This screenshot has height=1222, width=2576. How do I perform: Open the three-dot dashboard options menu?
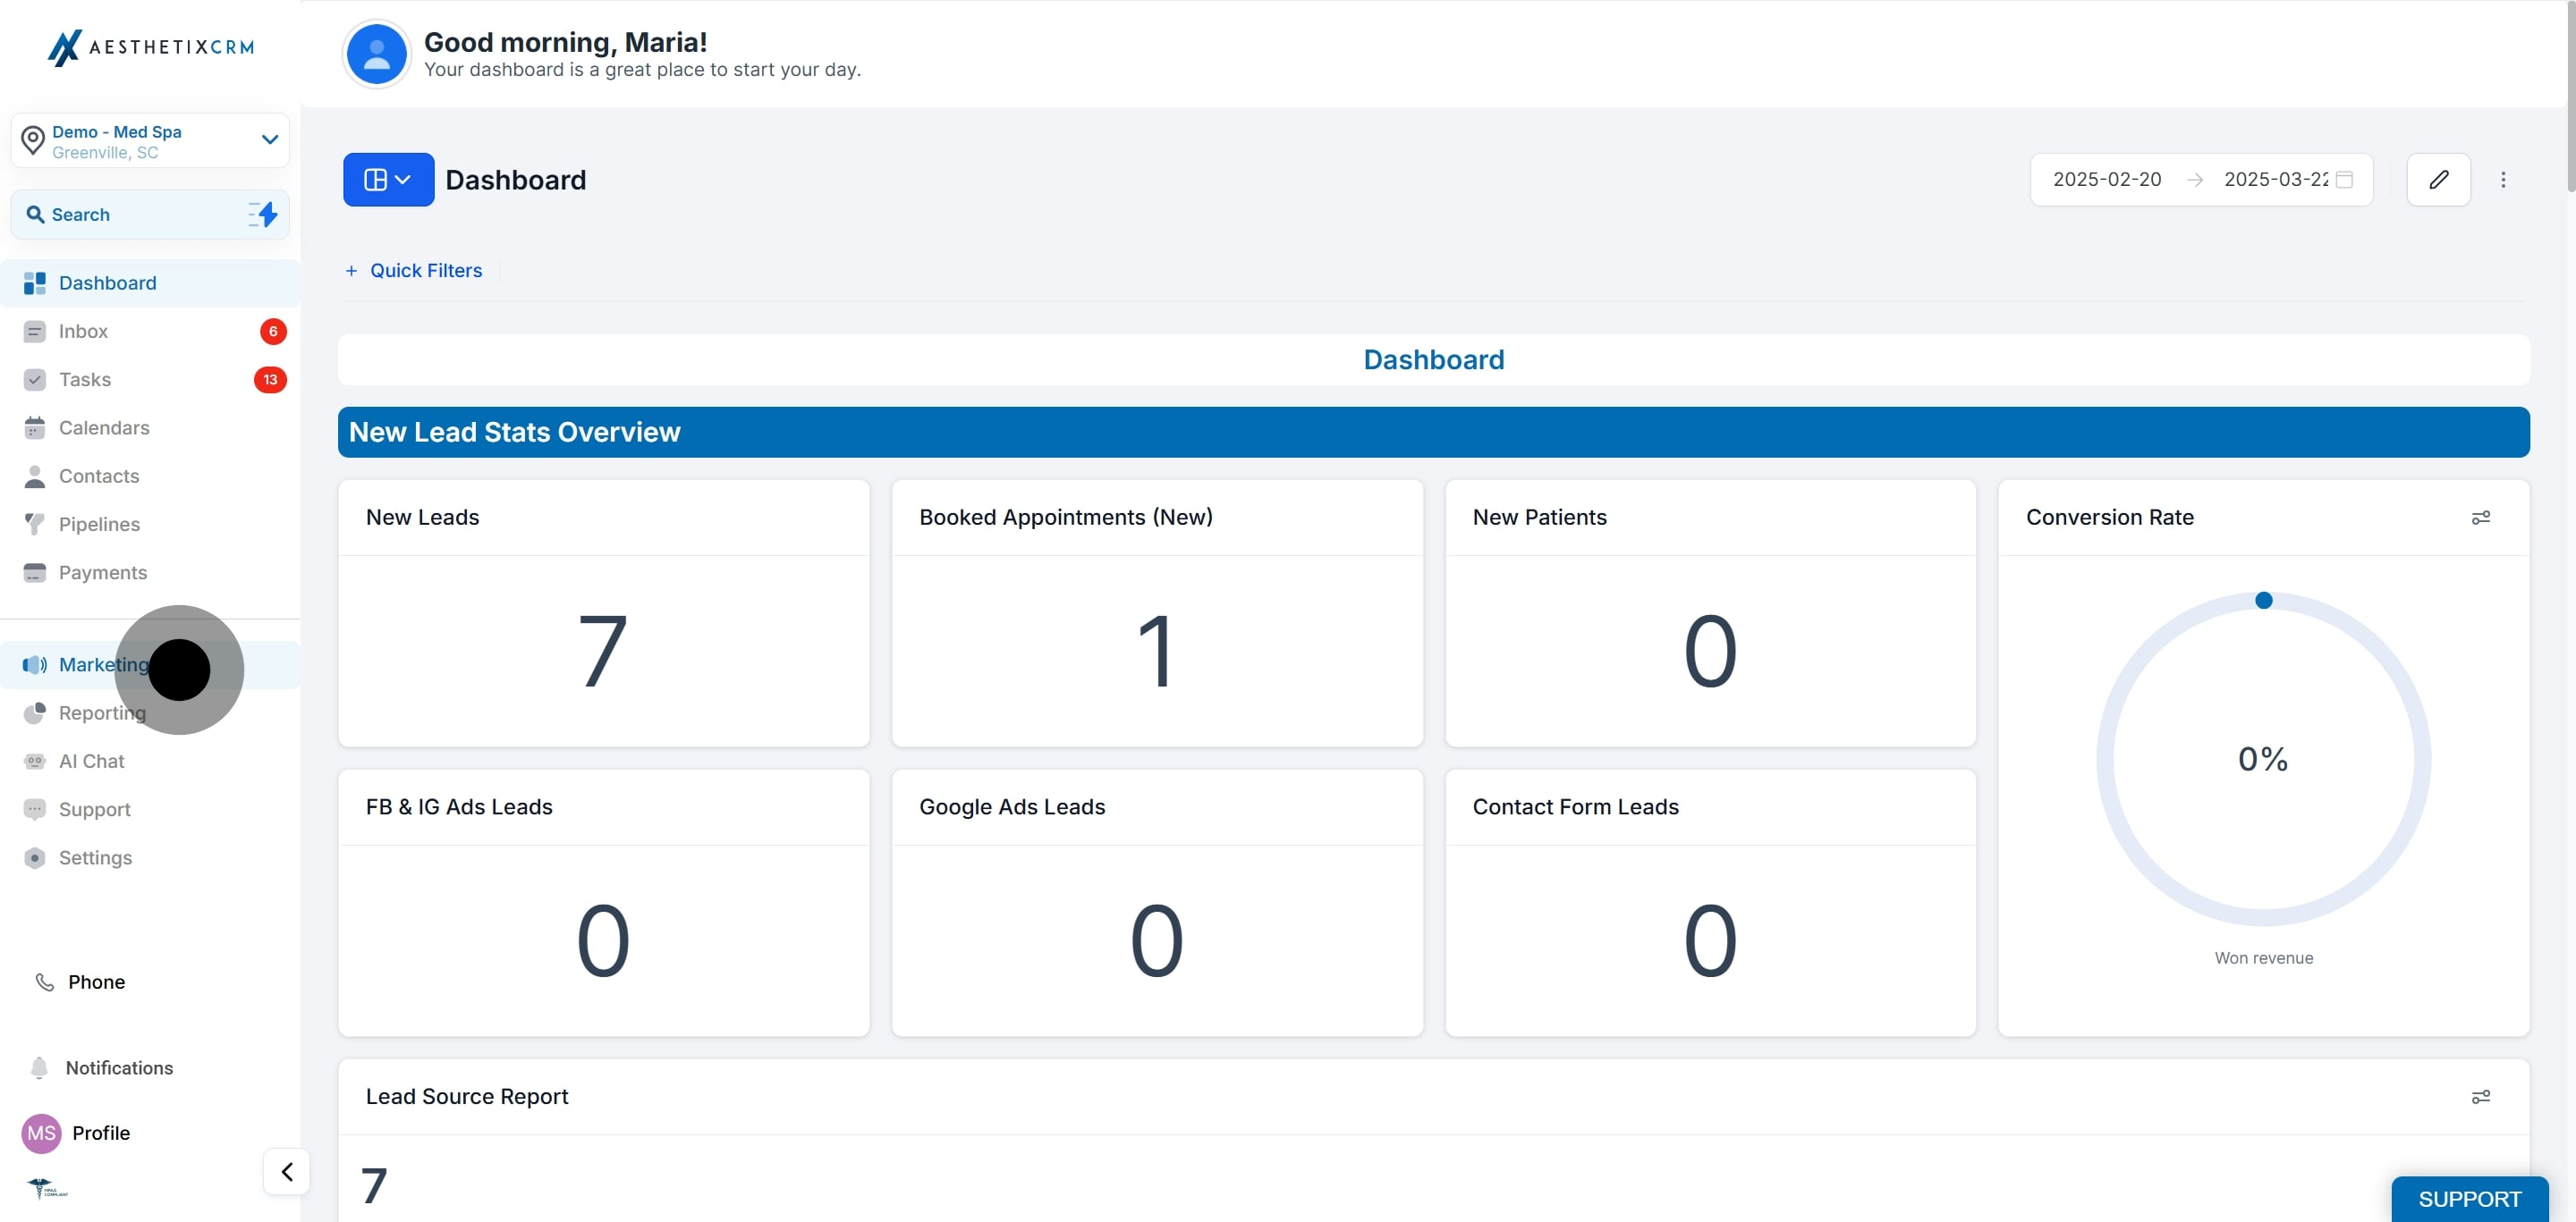[x=2503, y=180]
